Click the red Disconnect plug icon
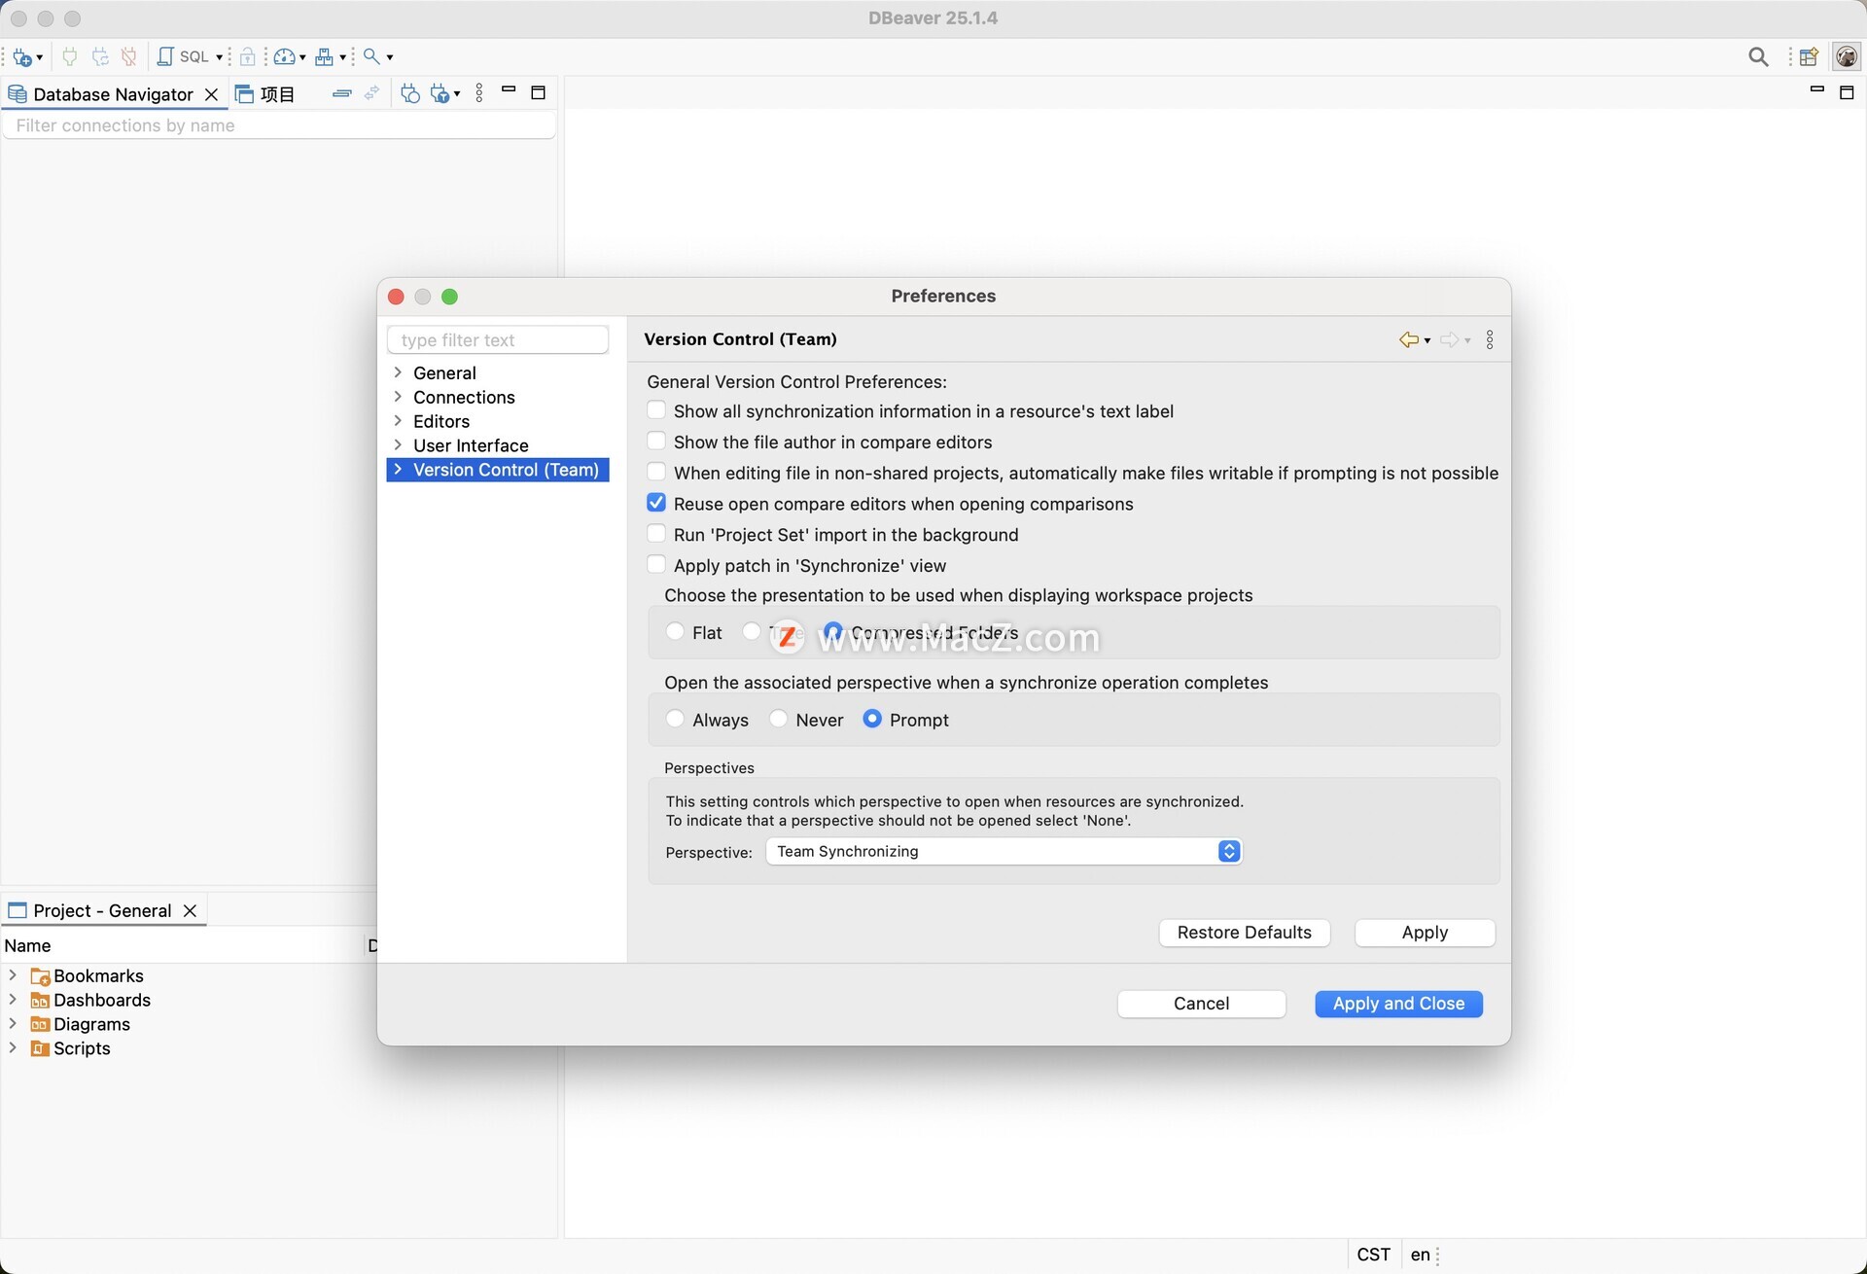Image resolution: width=1867 pixels, height=1274 pixels. point(129,56)
